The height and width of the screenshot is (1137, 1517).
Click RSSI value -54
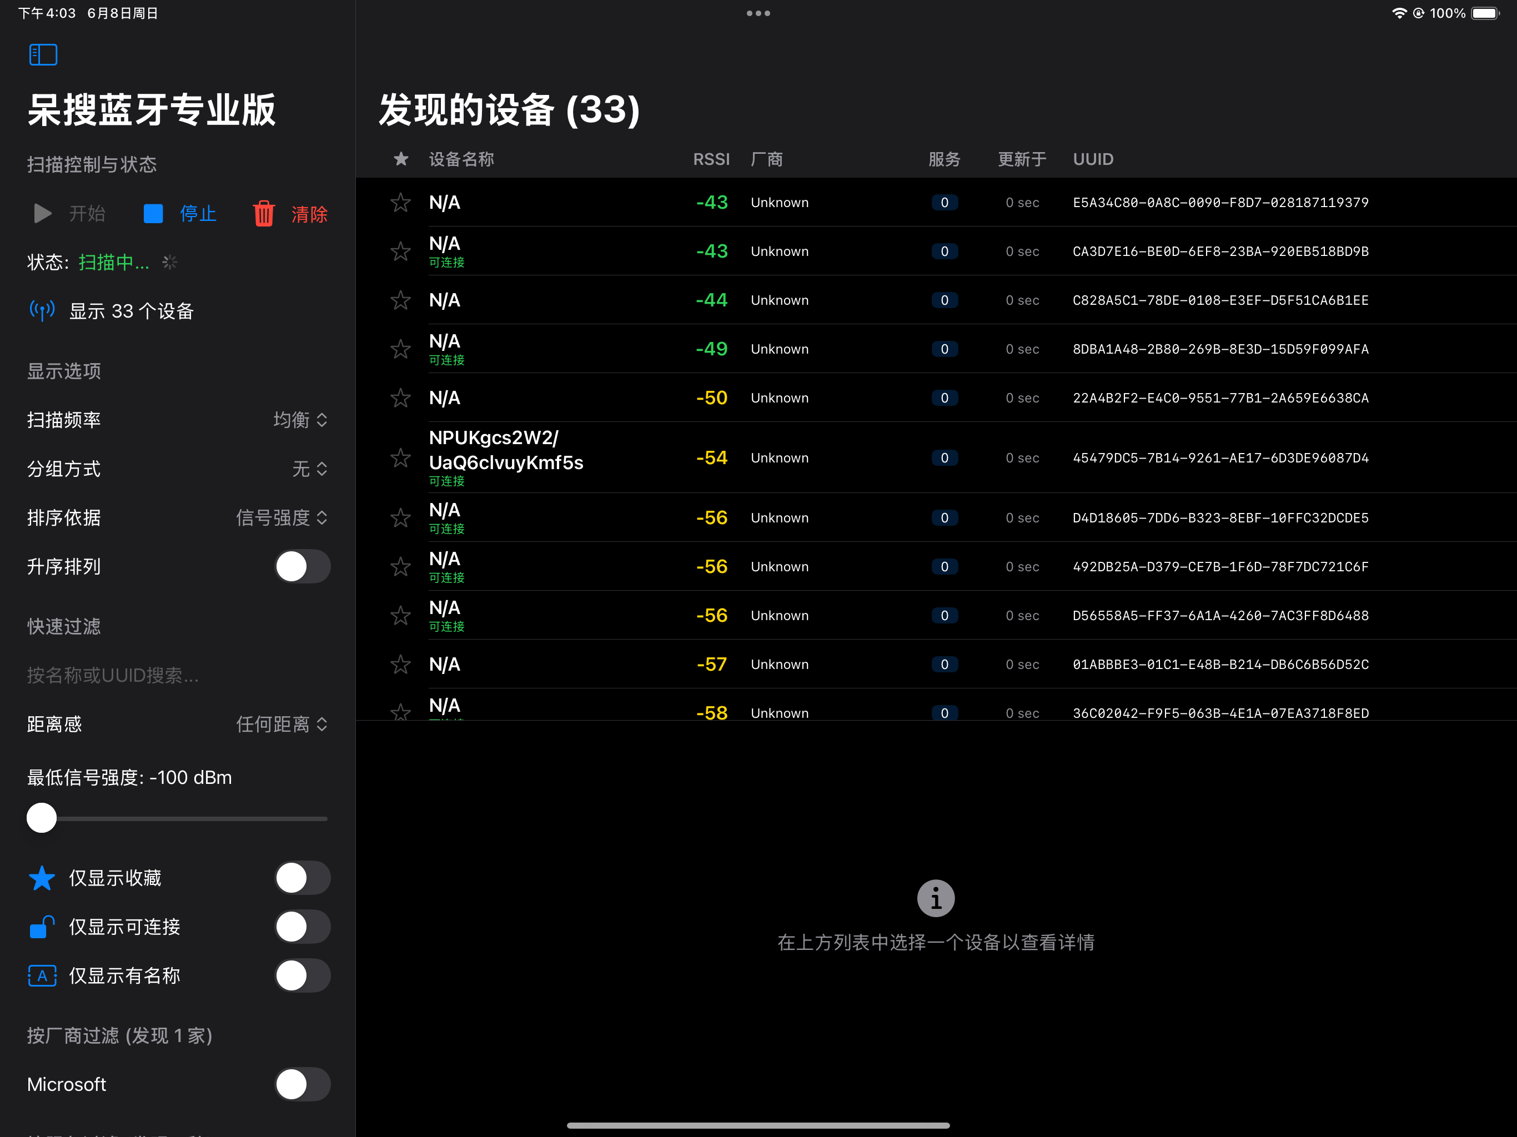click(711, 457)
